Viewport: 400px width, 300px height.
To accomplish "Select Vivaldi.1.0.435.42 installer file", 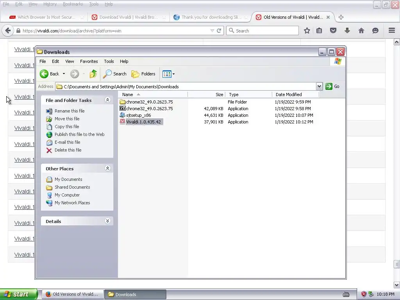I will point(141,122).
